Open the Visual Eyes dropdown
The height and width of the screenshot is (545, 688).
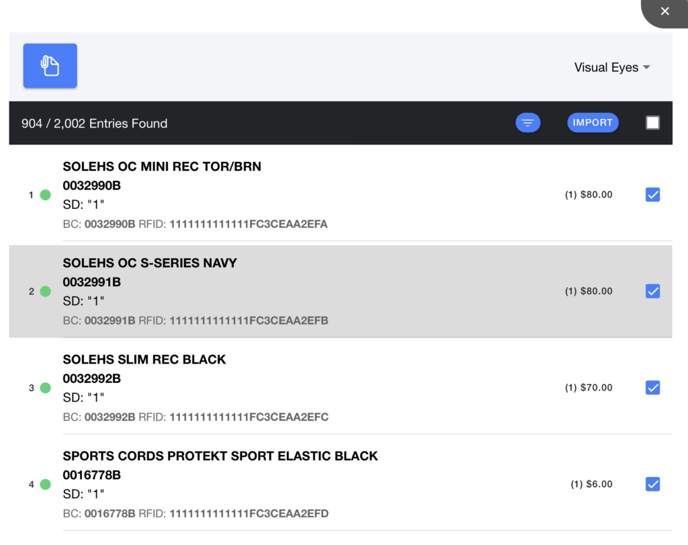point(612,68)
